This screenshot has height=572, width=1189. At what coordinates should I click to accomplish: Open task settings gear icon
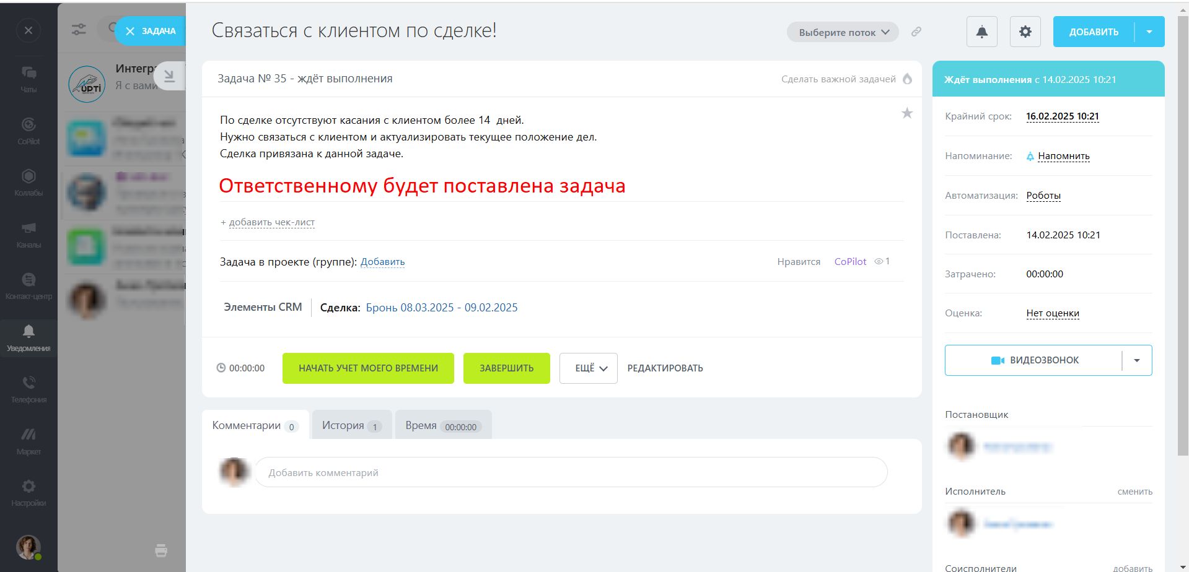click(x=1025, y=32)
